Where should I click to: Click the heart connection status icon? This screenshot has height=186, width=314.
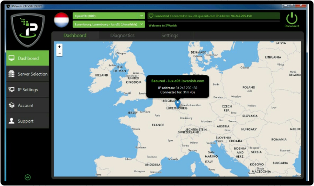click(x=151, y=16)
